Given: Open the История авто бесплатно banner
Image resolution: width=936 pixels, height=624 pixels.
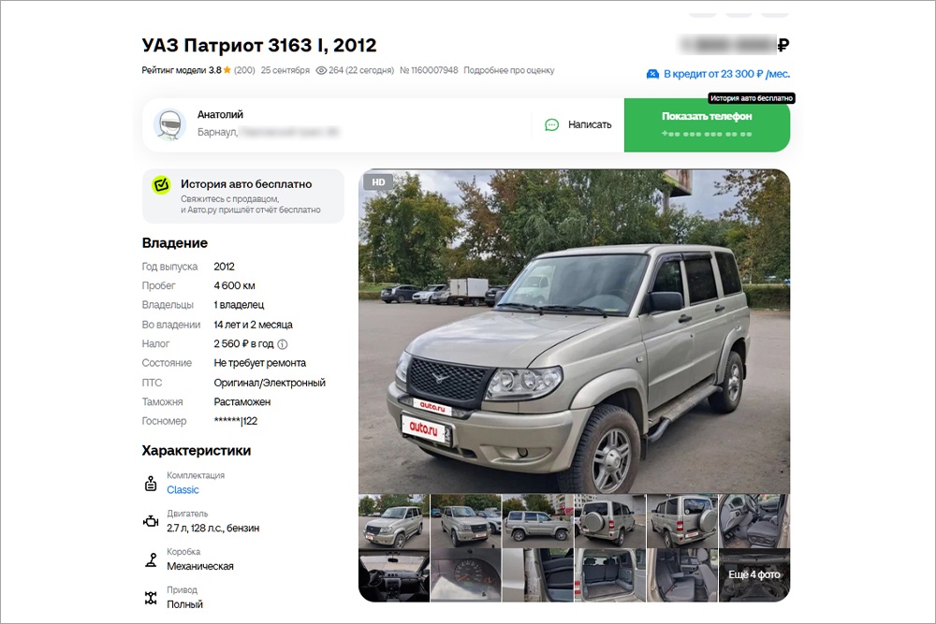Looking at the screenshot, I should tap(243, 196).
